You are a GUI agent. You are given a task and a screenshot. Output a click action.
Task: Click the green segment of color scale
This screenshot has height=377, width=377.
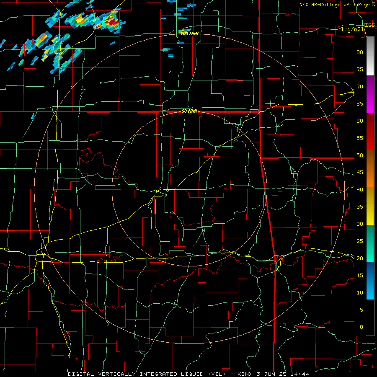[370, 243]
